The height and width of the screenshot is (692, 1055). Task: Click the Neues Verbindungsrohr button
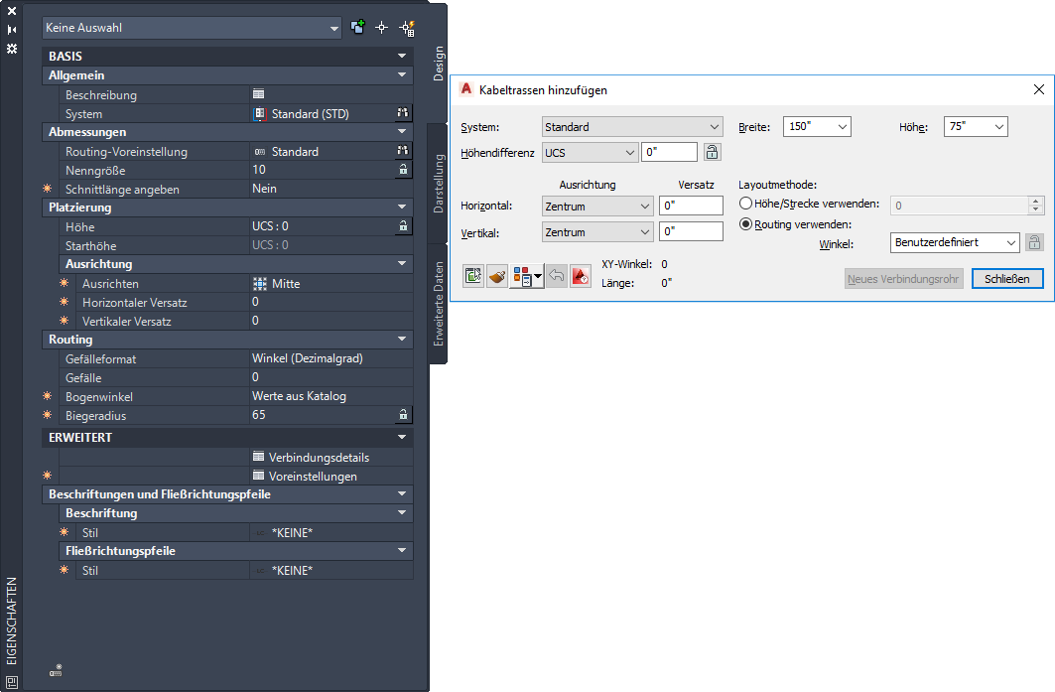coord(903,279)
